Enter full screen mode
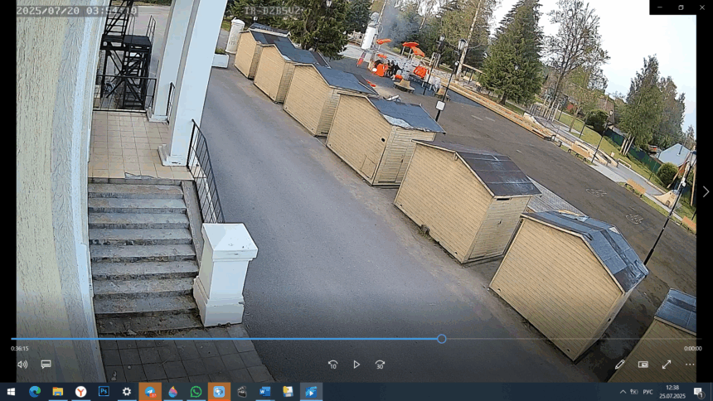The image size is (713, 401). coord(666,365)
